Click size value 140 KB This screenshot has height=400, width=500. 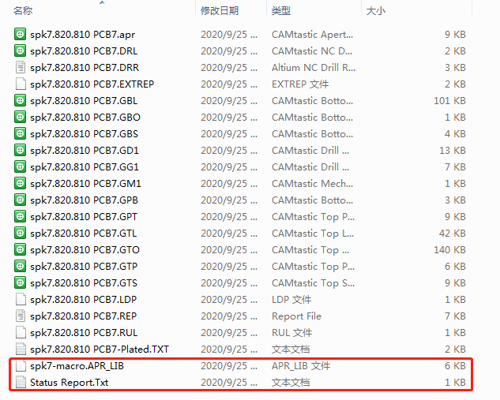[449, 249]
